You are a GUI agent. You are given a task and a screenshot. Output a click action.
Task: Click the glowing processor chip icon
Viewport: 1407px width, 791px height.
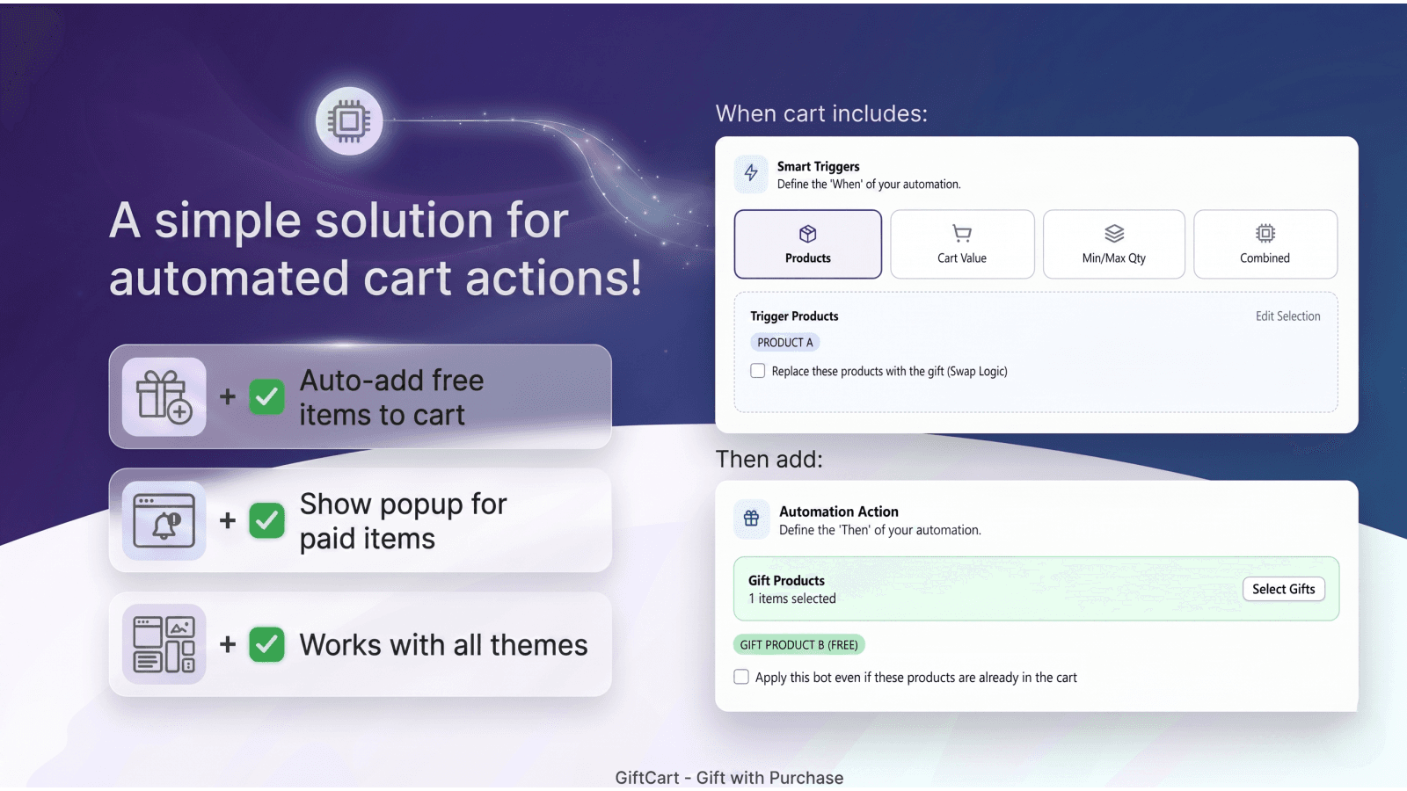(x=349, y=121)
